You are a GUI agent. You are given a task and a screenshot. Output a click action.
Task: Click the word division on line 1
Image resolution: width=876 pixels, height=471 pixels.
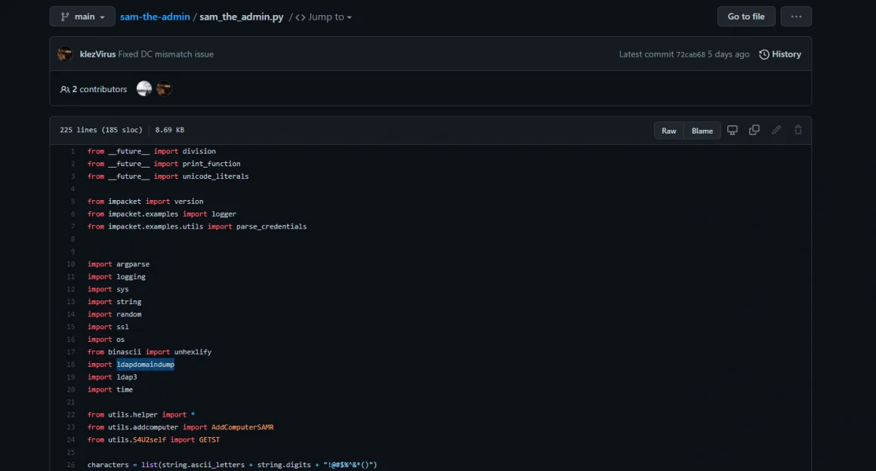point(199,152)
